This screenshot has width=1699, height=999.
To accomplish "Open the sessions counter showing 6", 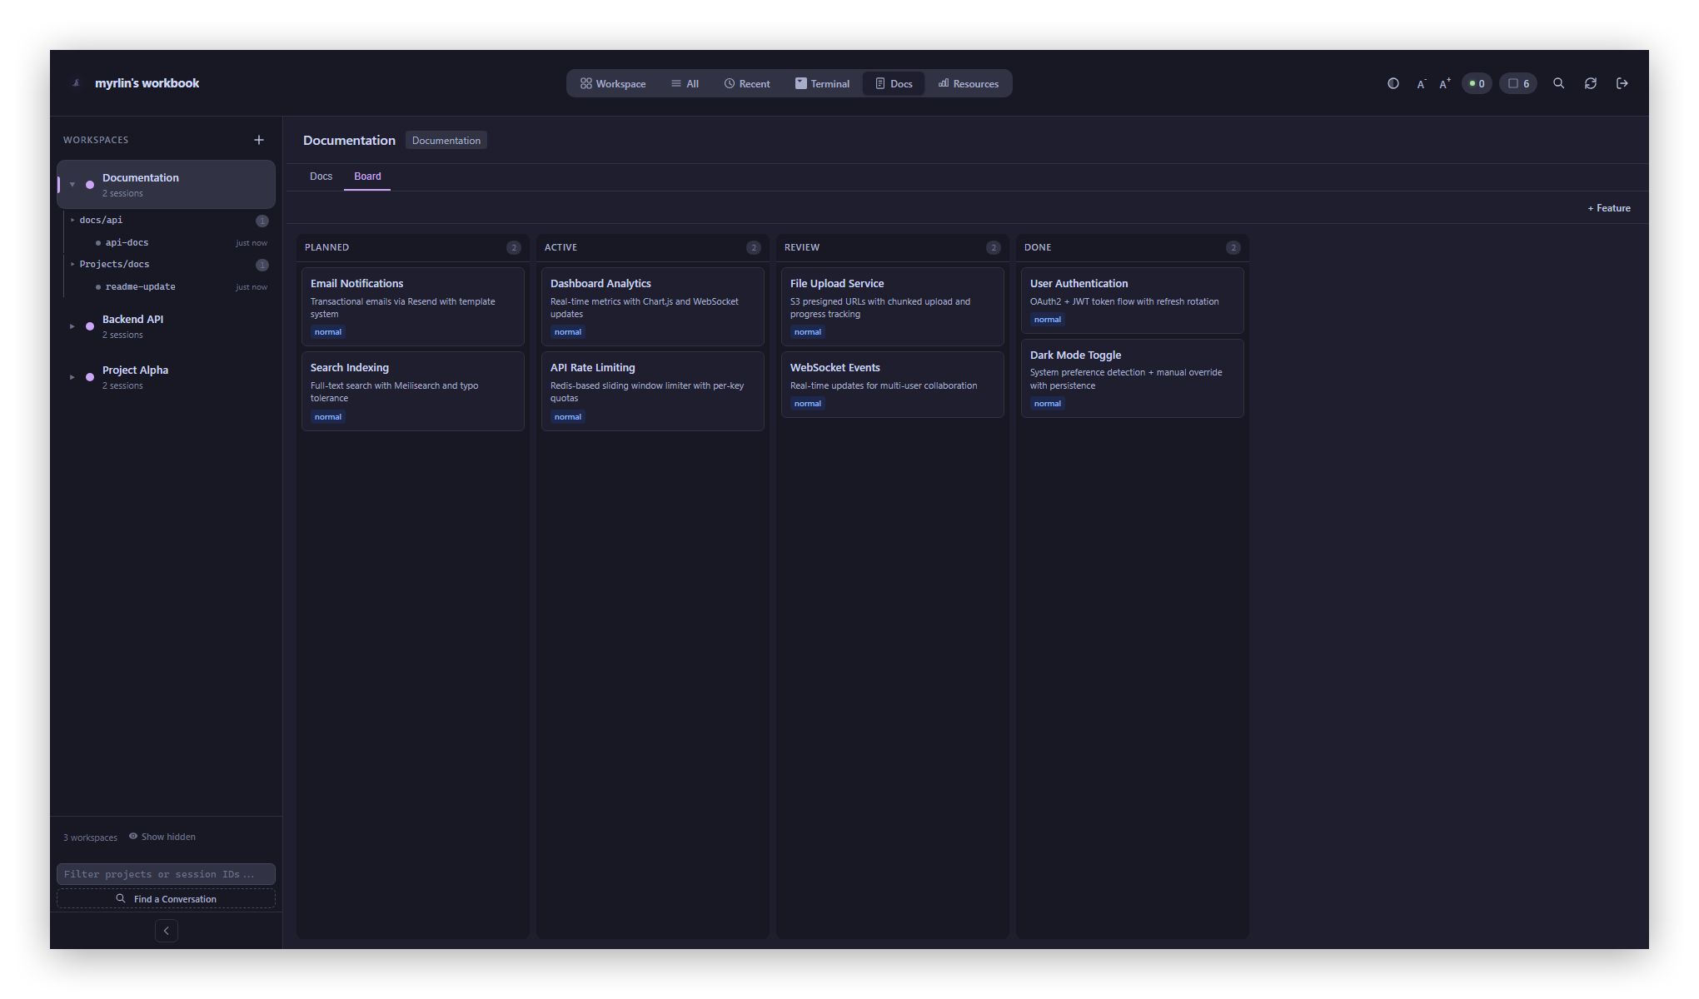I will [1518, 83].
